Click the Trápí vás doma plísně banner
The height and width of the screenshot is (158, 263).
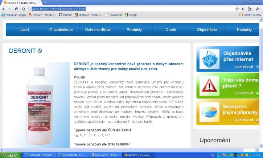pos(228,86)
